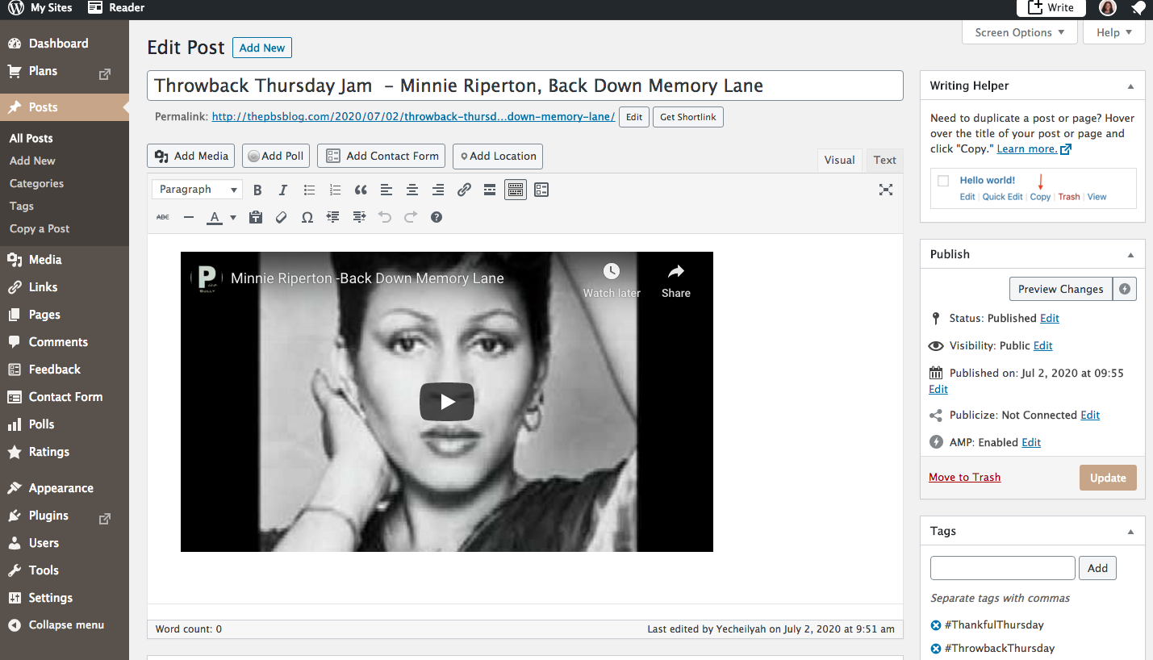Click the Update button
This screenshot has height=660, width=1153.
click(1107, 478)
